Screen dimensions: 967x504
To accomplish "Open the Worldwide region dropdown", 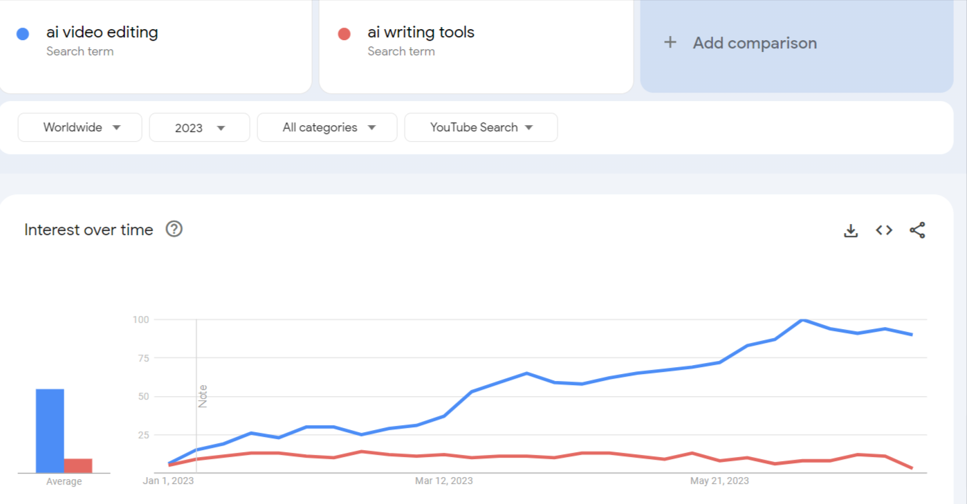I will pos(80,127).
